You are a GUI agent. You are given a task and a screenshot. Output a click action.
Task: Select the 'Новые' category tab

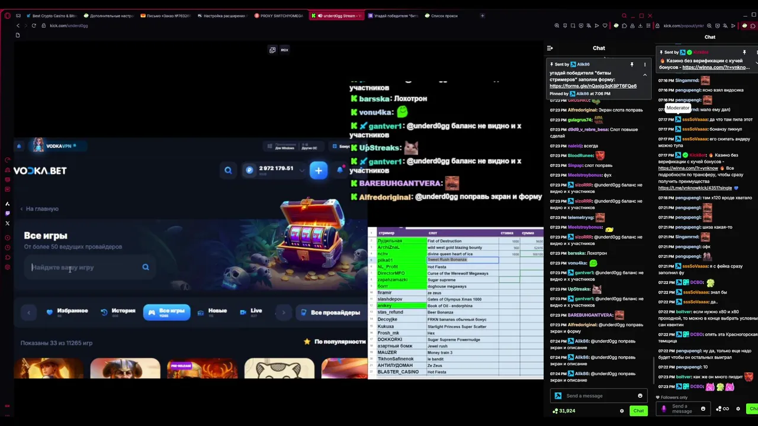click(212, 312)
